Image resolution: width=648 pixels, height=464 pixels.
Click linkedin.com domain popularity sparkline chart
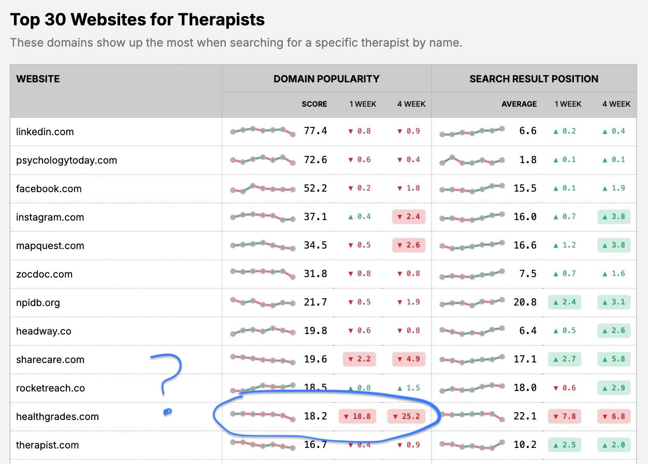pos(263,131)
